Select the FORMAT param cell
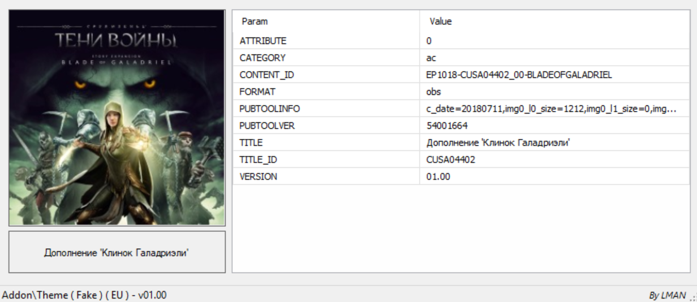This screenshot has height=302, width=697. pyautogui.click(x=326, y=92)
